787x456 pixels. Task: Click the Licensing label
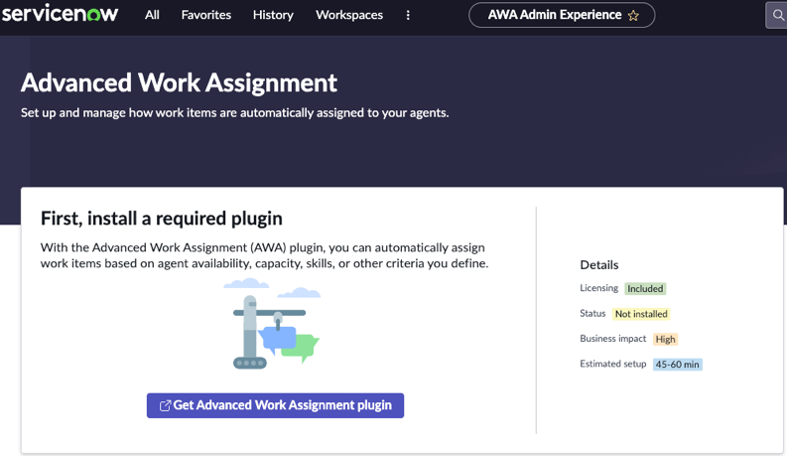(598, 288)
